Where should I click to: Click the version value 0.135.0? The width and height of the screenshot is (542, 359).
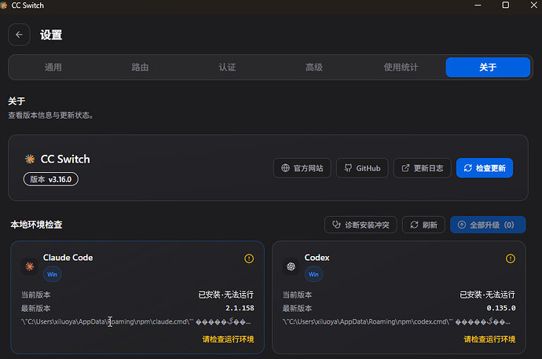(501, 308)
